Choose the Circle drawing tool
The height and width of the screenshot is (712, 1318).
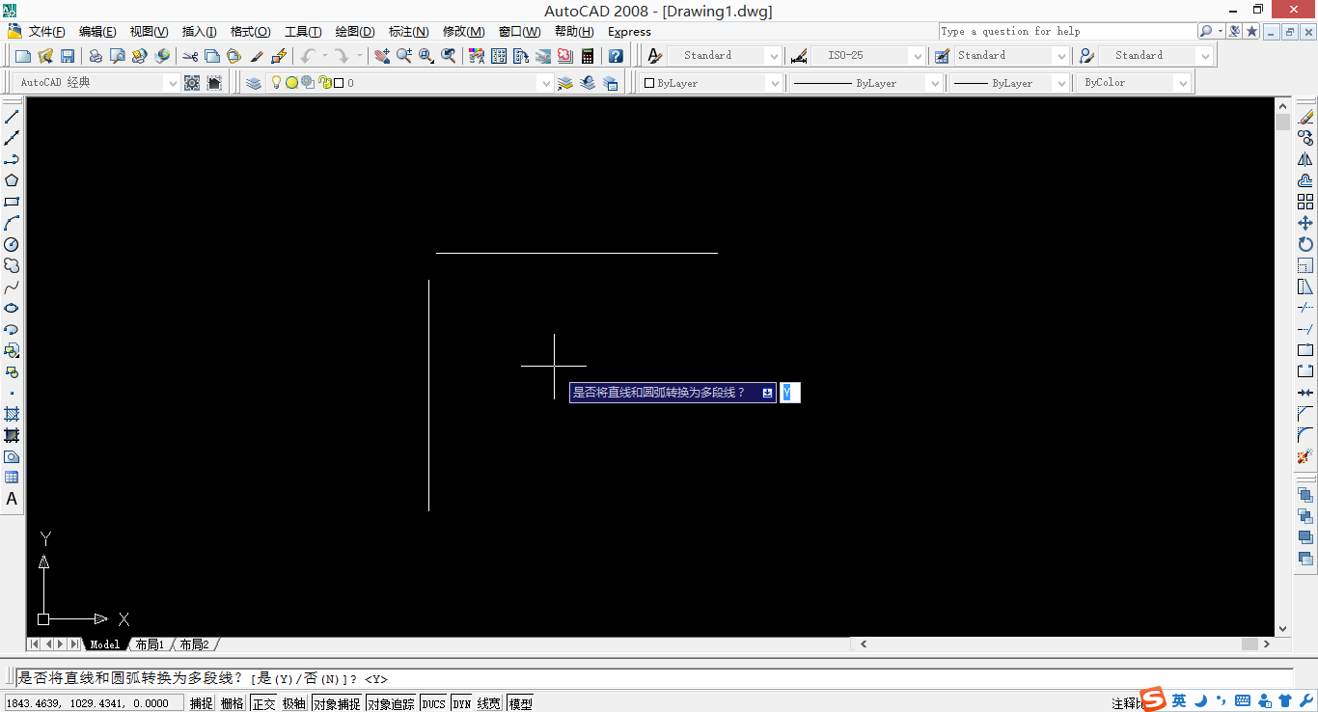point(12,244)
